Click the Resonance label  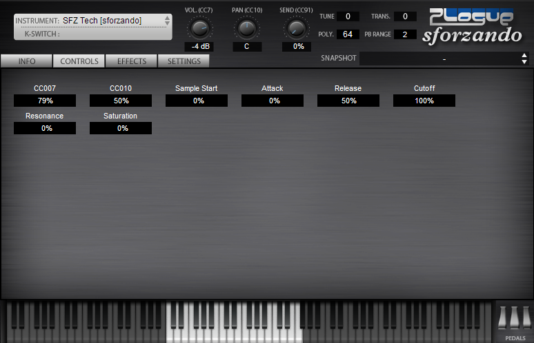(45, 116)
